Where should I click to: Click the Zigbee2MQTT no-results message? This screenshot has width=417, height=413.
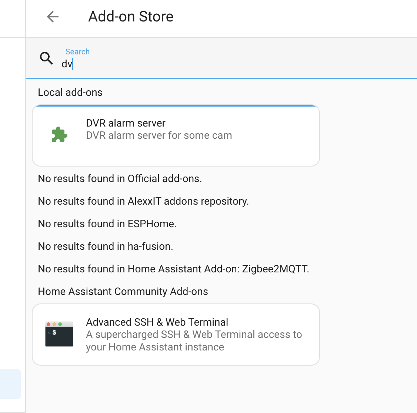(x=173, y=269)
